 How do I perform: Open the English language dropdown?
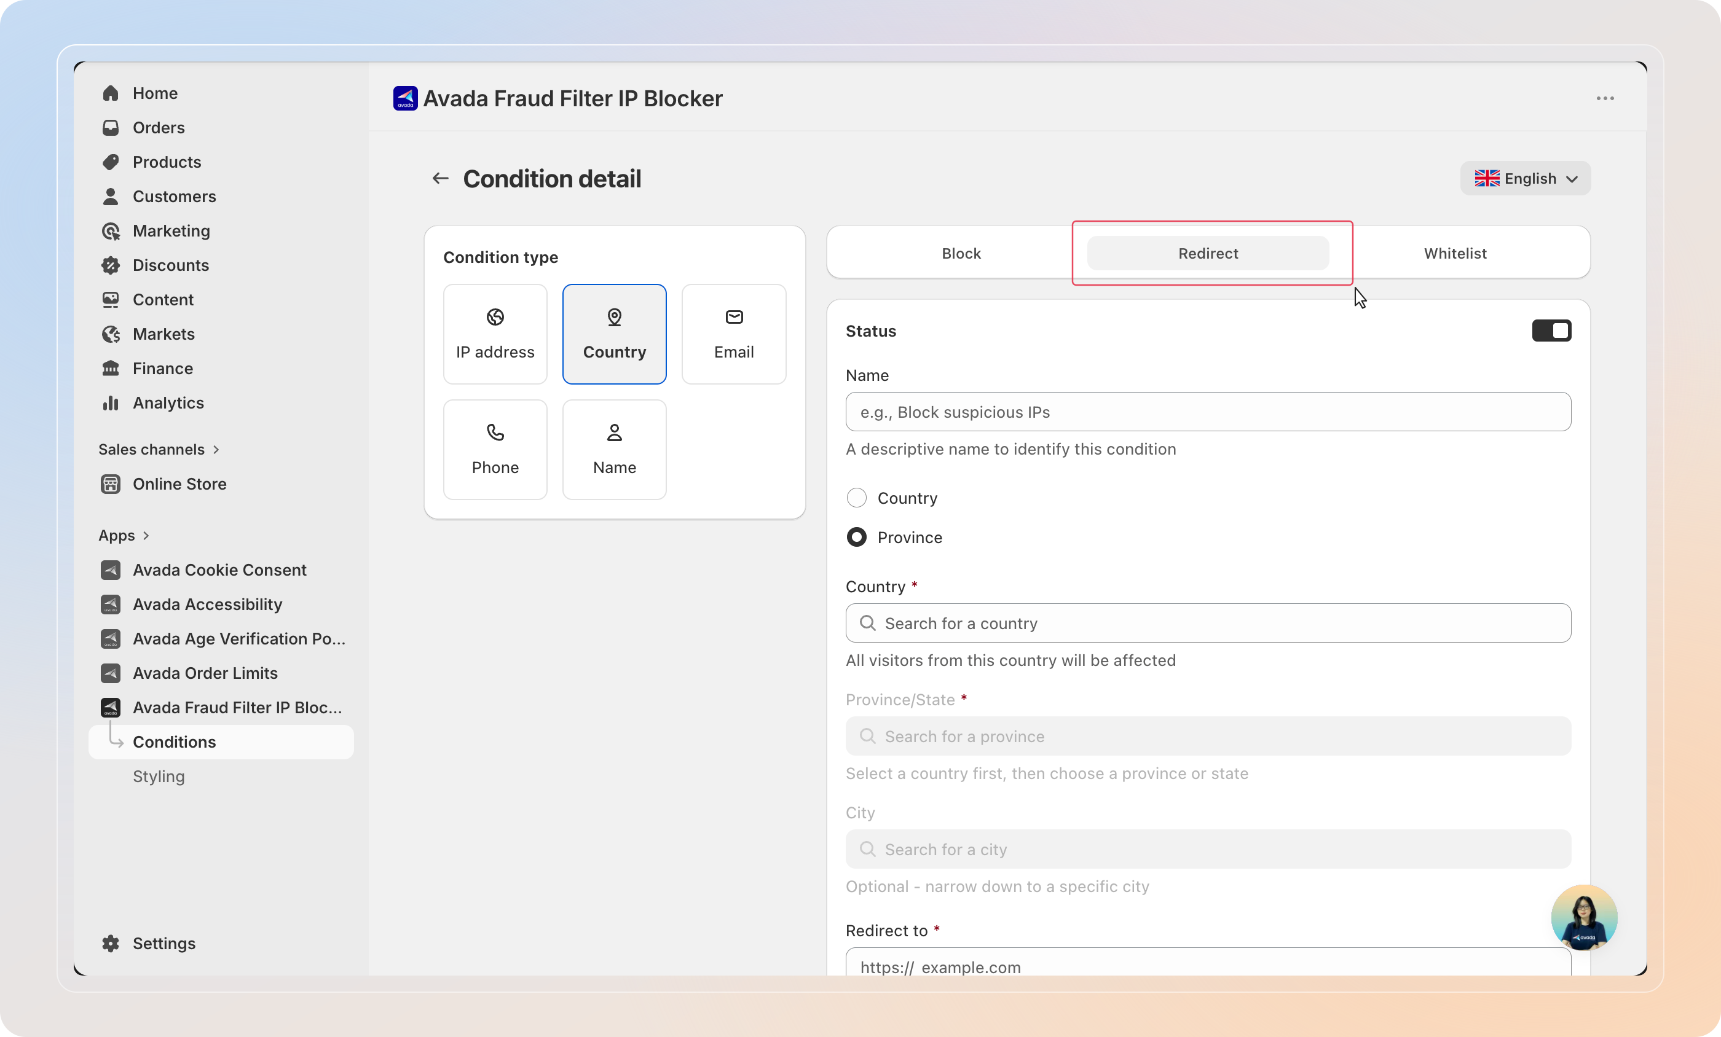(1526, 179)
